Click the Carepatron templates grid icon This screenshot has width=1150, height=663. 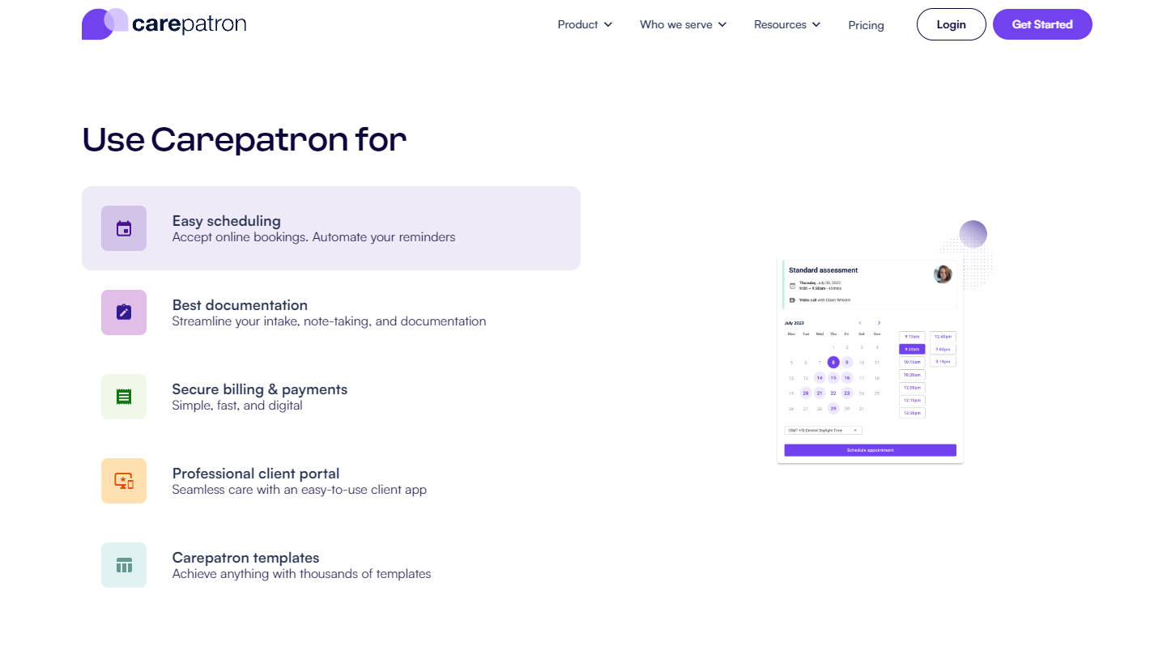pyautogui.click(x=123, y=565)
